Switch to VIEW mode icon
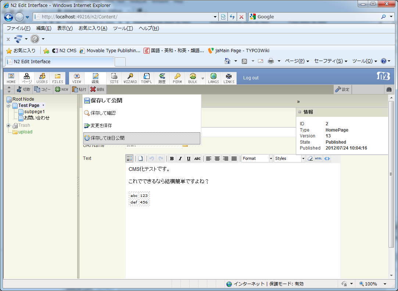 77,78
